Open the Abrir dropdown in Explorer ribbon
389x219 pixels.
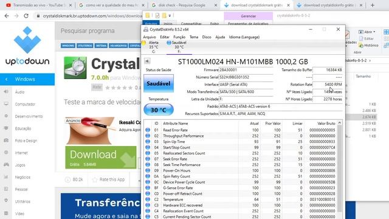[x=367, y=32]
